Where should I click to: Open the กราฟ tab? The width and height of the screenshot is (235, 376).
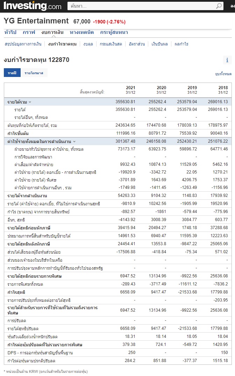pyautogui.click(x=29, y=32)
